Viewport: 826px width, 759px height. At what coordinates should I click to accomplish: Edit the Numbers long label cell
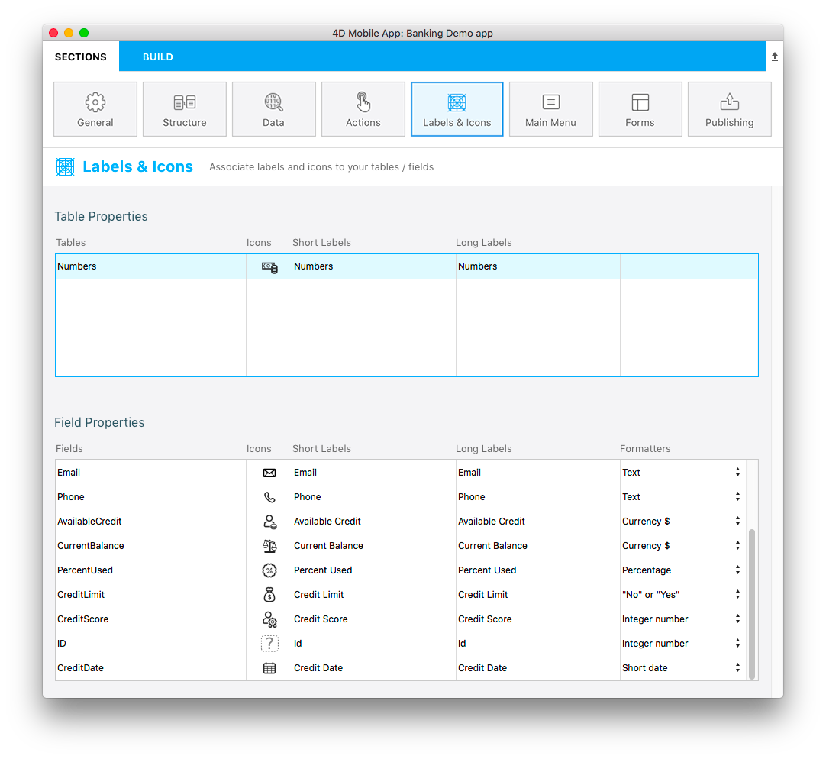[538, 266]
